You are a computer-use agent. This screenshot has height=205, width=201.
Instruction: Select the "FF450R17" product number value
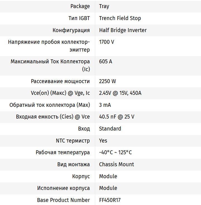click(110, 200)
